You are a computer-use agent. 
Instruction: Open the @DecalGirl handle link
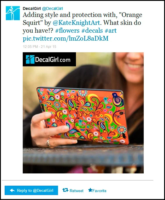52,8
